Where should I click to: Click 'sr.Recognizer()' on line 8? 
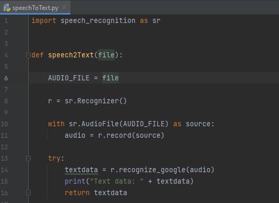tap(96, 101)
